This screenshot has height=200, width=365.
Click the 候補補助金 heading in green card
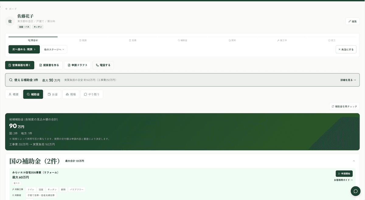pos(33,119)
